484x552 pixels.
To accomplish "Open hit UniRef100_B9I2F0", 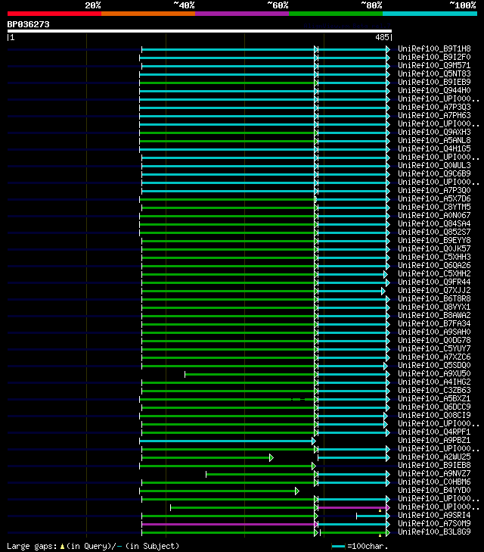I will (x=434, y=57).
